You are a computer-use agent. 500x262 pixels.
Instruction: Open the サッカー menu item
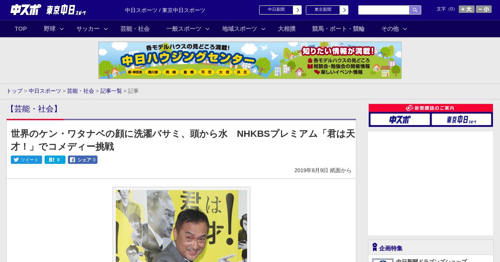pyautogui.click(x=88, y=29)
